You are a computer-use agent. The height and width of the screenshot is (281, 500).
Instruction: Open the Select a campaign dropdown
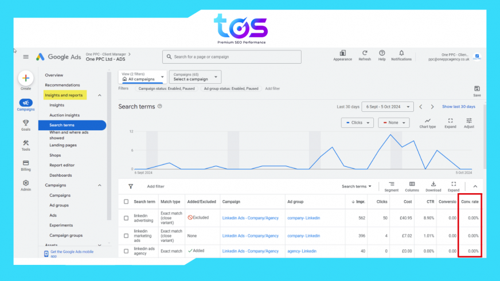click(196, 77)
